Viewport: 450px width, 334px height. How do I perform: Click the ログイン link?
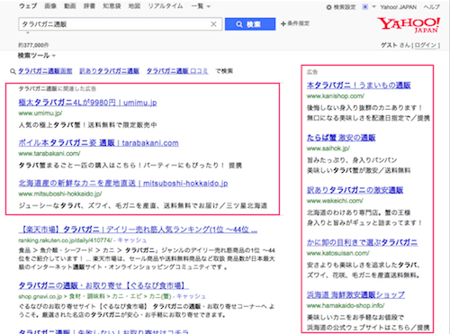(x=426, y=45)
